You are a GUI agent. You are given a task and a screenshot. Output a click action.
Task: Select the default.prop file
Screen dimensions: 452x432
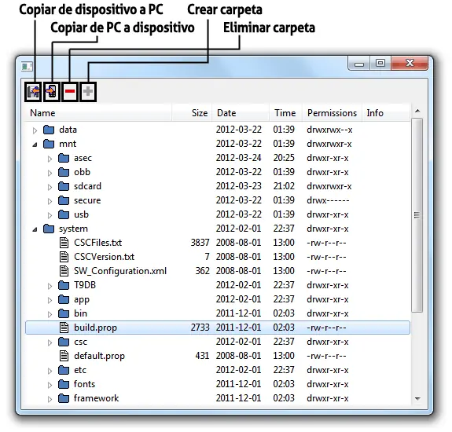point(99,356)
